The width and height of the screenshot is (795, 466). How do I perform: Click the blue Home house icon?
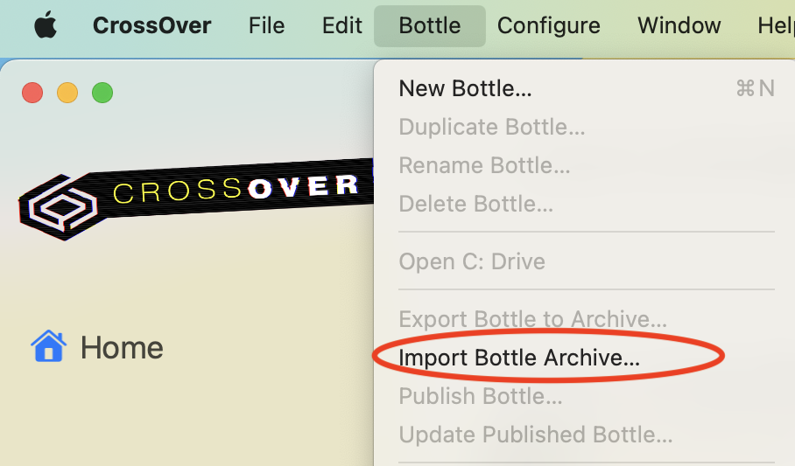coord(48,347)
